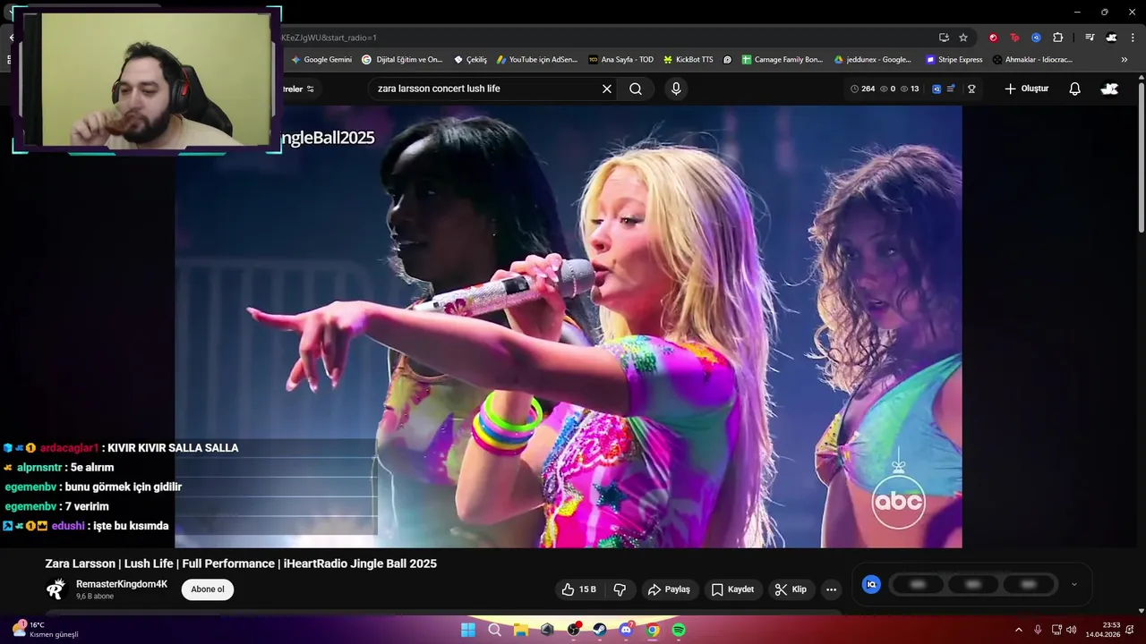Open the media control playlist icon in browser toolbar

[x=1090, y=38]
